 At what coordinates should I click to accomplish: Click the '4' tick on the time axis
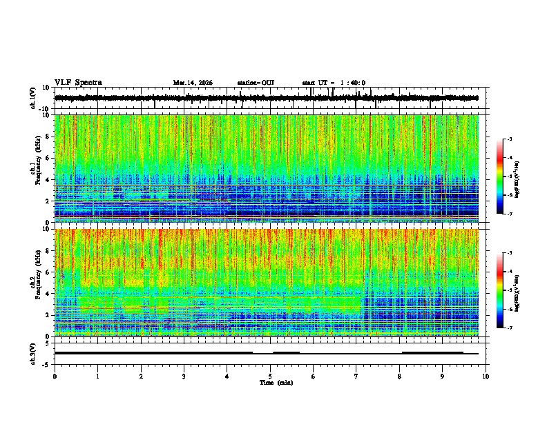click(x=227, y=376)
